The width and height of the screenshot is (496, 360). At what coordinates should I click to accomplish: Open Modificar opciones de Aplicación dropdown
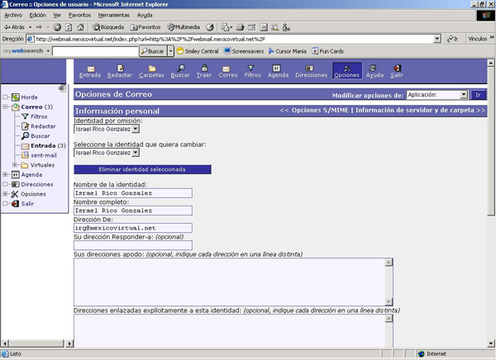point(464,94)
